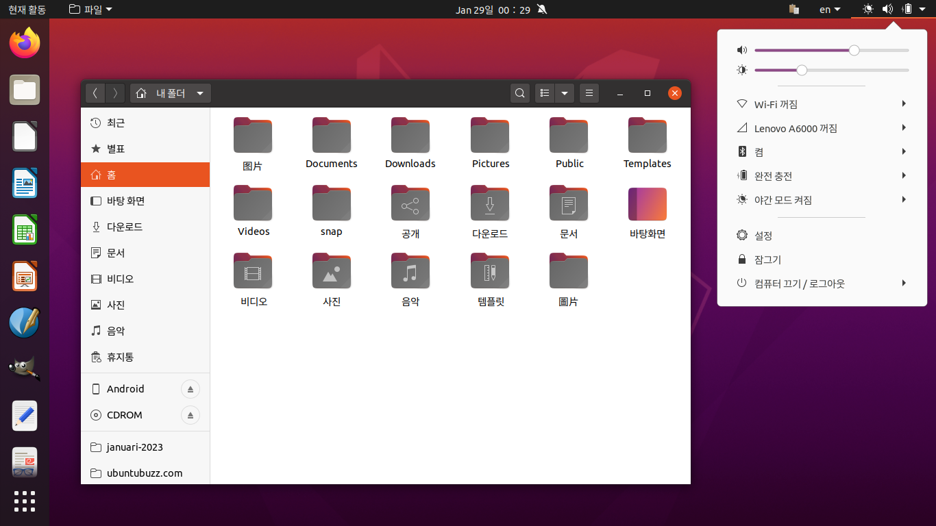The height and width of the screenshot is (526, 936).
Task: Select 사진 in sidebar
Action: click(145, 305)
